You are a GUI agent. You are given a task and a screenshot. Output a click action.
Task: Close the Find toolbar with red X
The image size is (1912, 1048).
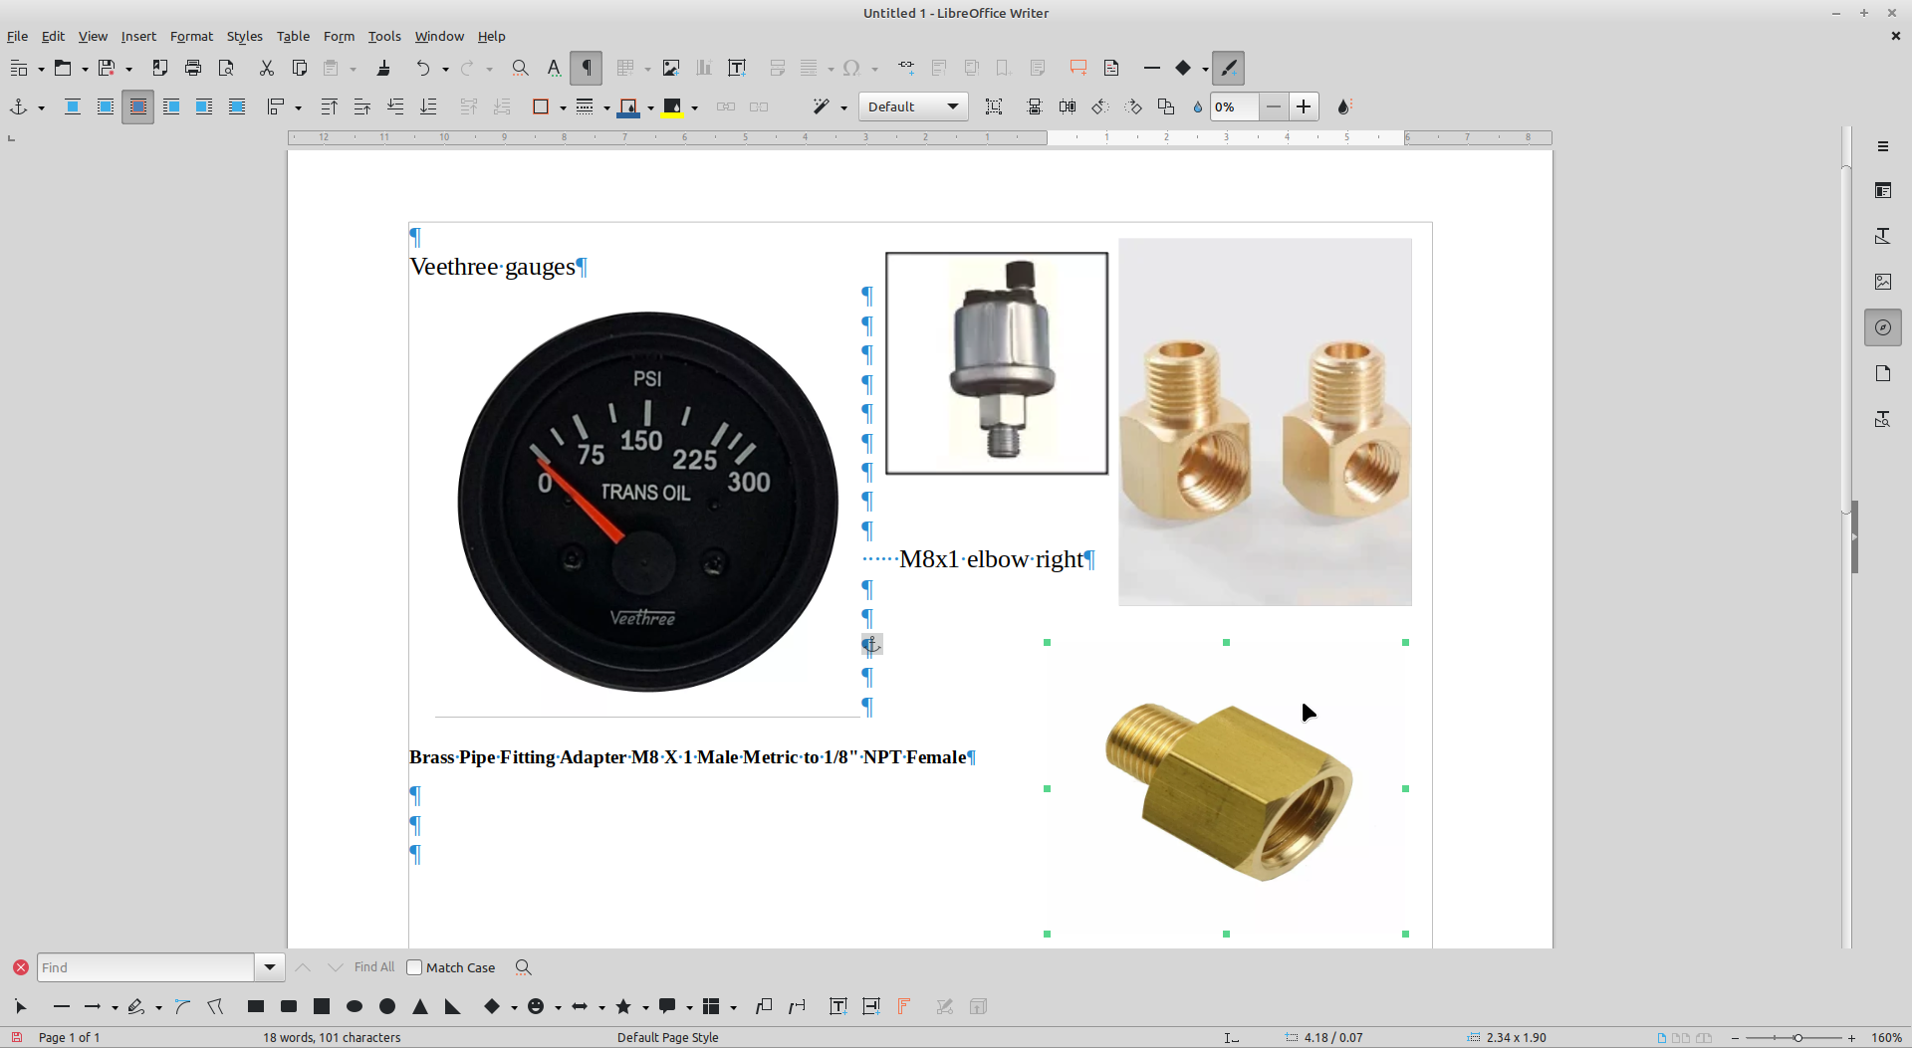click(x=20, y=967)
